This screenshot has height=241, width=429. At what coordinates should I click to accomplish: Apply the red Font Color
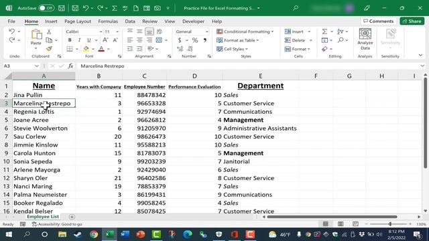tap(101, 49)
